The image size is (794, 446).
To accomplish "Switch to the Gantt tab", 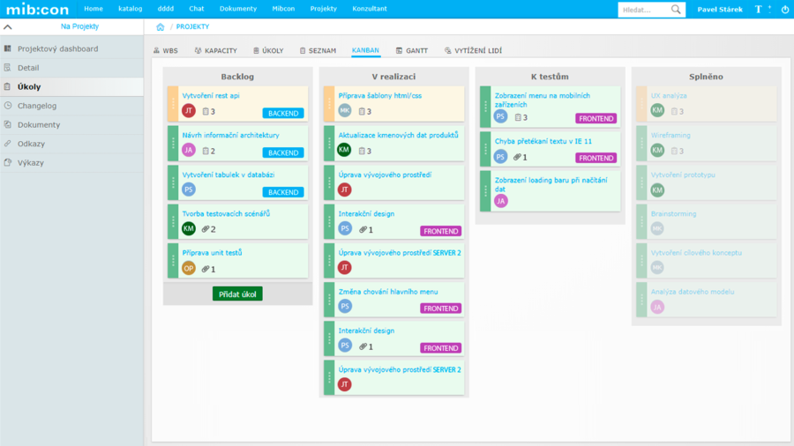I will [x=412, y=51].
